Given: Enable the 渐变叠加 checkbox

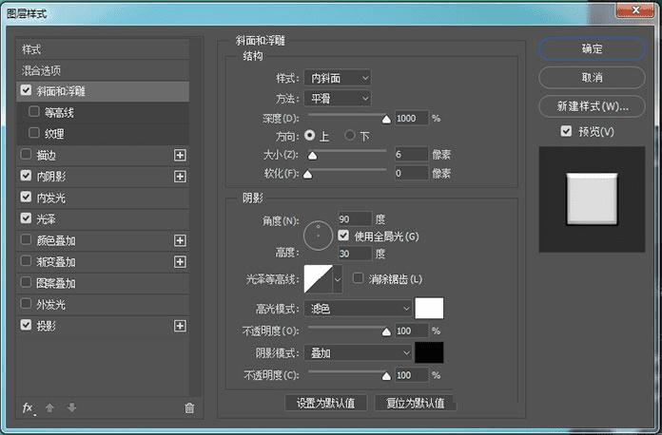Looking at the screenshot, I should 27,261.
